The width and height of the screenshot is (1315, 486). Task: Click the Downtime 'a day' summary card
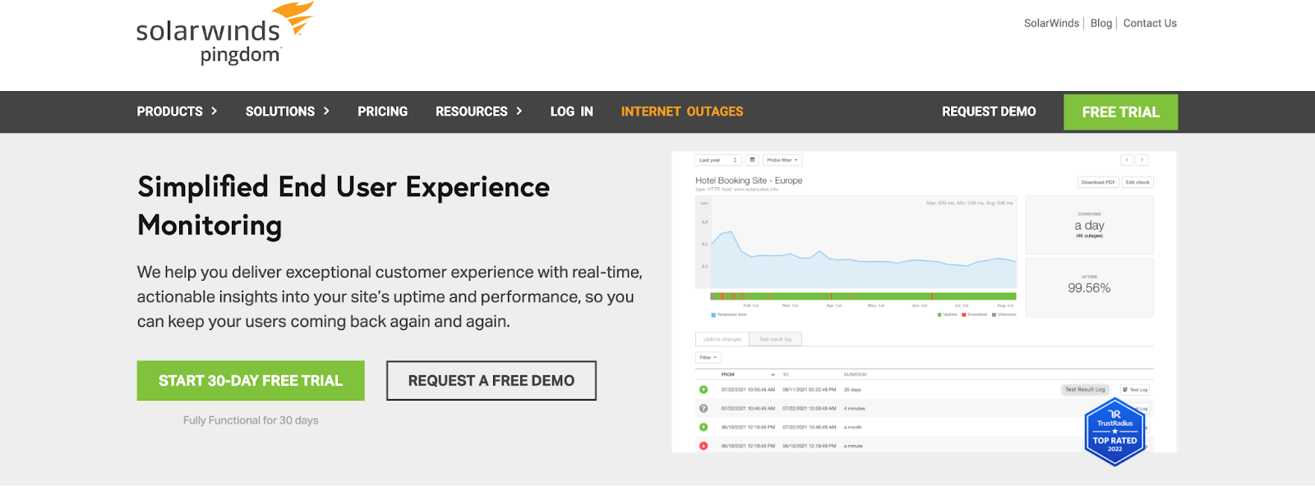tap(1089, 225)
